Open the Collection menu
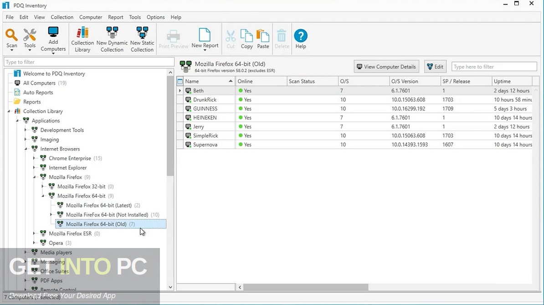 [62, 17]
